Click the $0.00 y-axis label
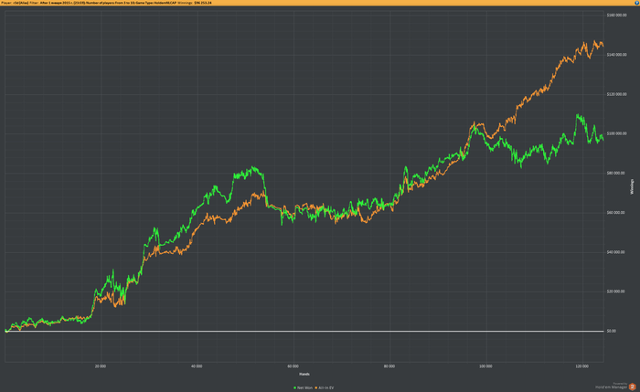Image resolution: width=640 pixels, height=392 pixels. pos(612,331)
